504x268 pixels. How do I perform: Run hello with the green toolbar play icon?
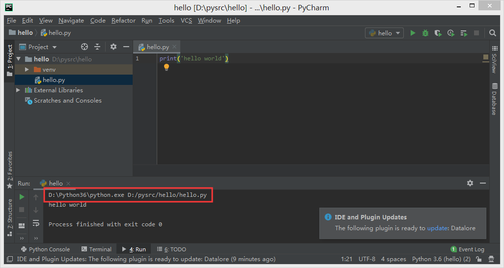[x=413, y=33]
